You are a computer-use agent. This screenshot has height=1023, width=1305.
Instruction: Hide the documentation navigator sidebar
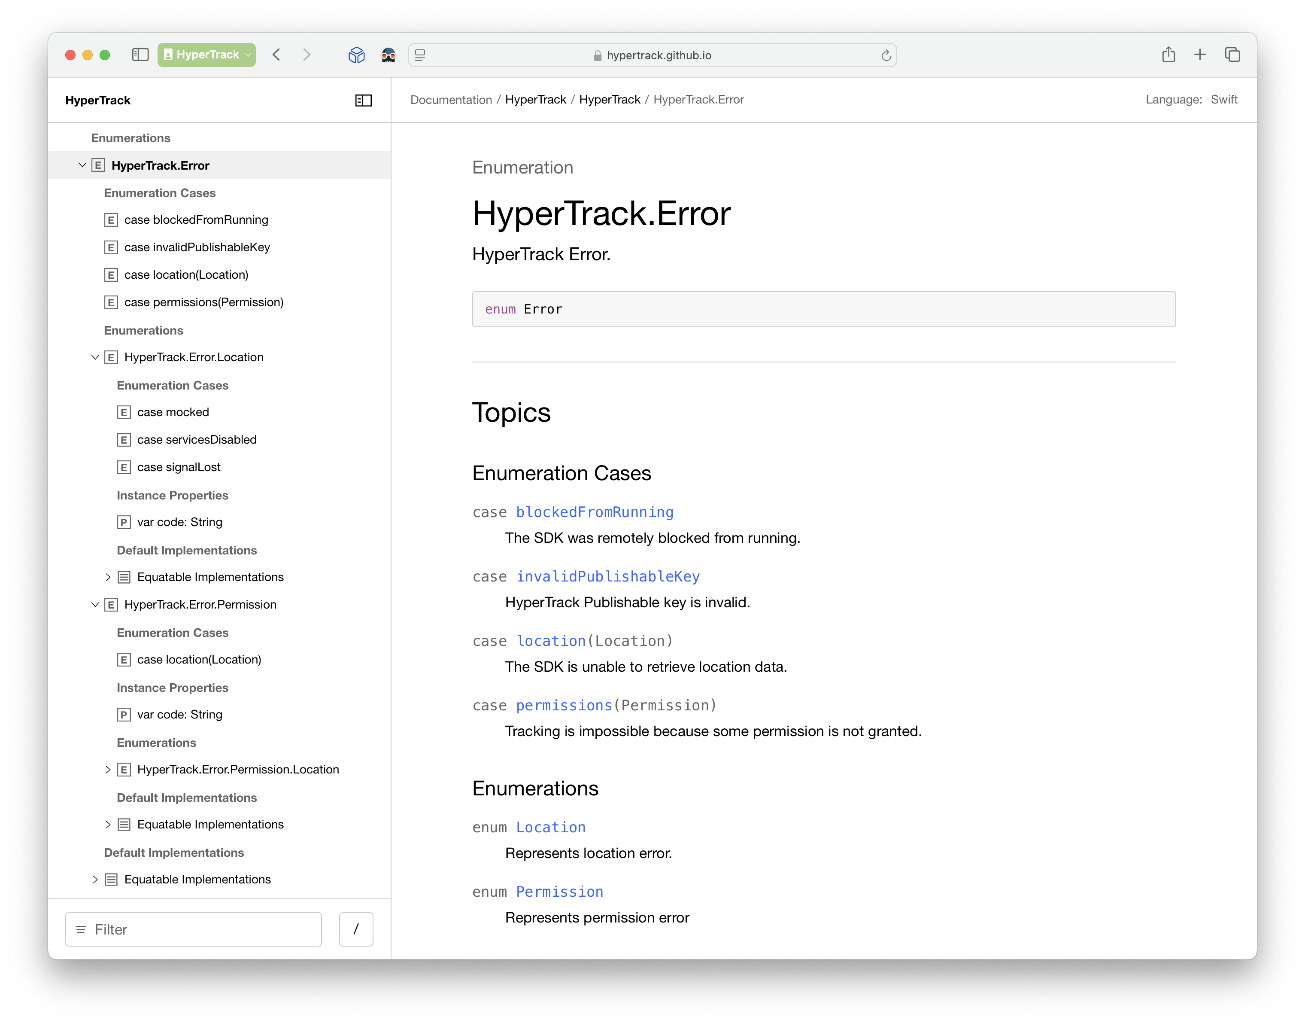tap(363, 100)
